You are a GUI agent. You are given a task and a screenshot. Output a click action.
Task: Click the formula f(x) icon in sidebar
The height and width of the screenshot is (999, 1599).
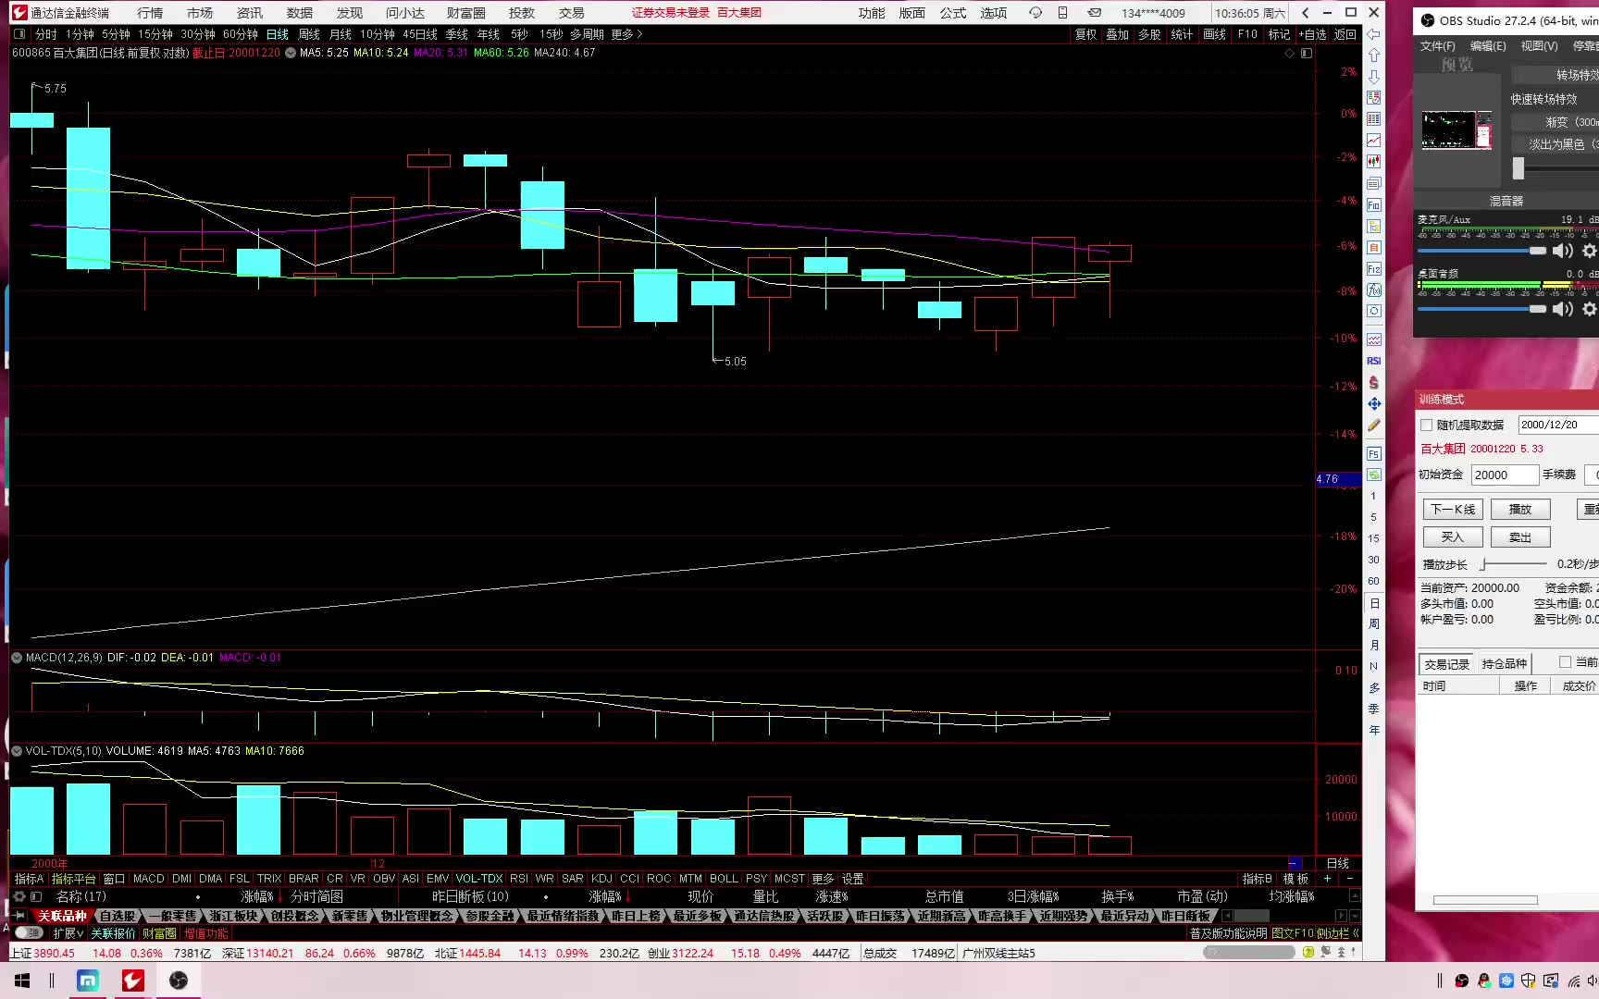pos(1374,290)
